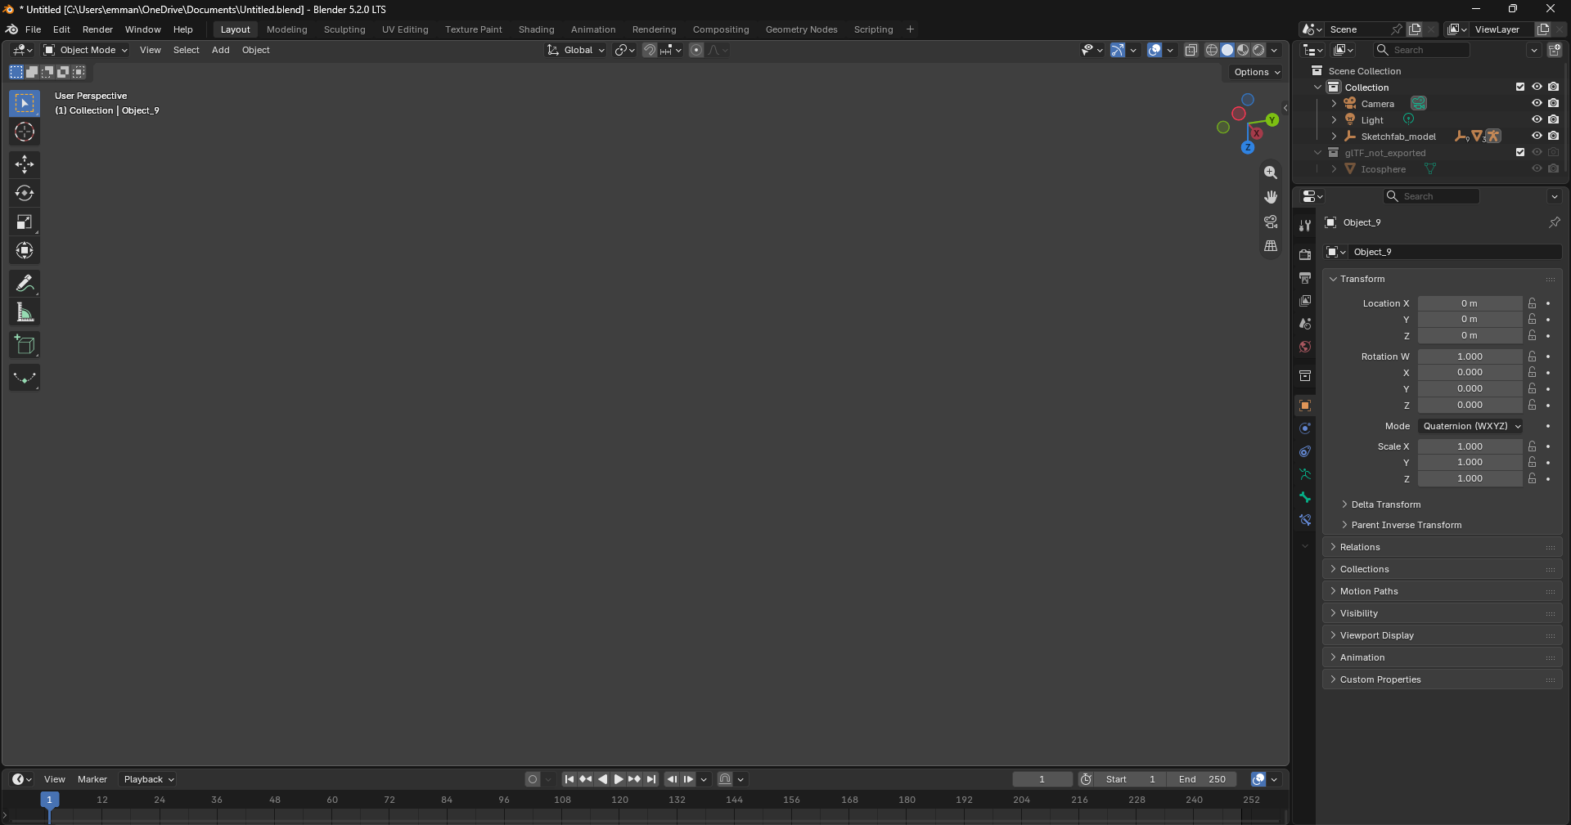Switch to the Geometry Nodes workspace
Screen dimensions: 1571x825
(802, 29)
